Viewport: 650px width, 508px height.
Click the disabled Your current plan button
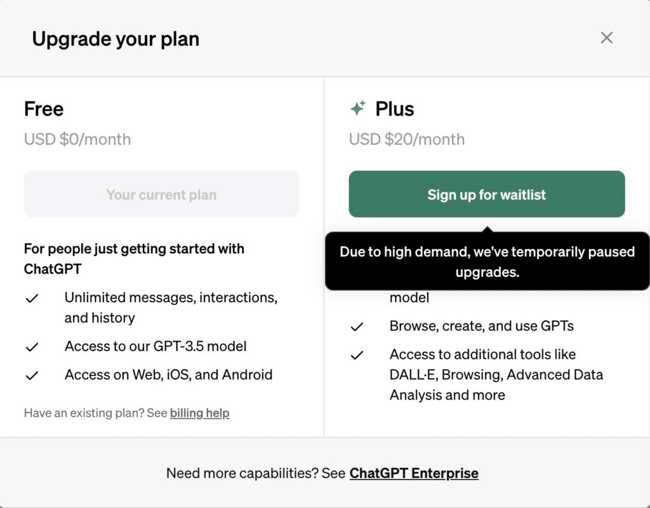coord(161,194)
